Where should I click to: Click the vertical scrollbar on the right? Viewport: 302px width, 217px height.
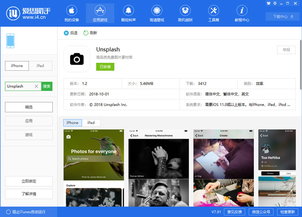[x=301, y=65]
